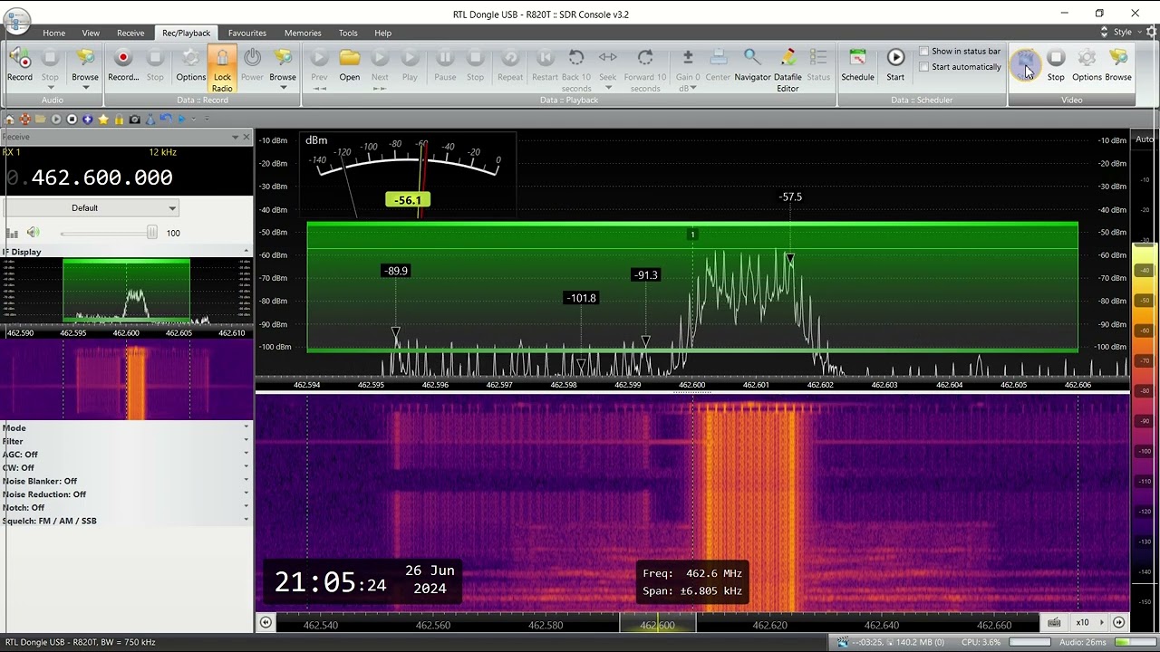Open the Default profile dropdown
The height and width of the screenshot is (652, 1160).
coord(92,208)
